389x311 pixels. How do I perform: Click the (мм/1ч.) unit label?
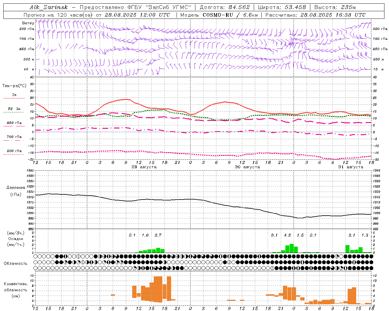click(x=16, y=244)
